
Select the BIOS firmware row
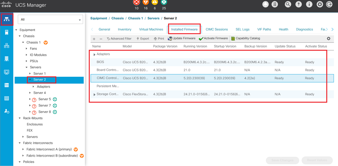tap(212, 62)
